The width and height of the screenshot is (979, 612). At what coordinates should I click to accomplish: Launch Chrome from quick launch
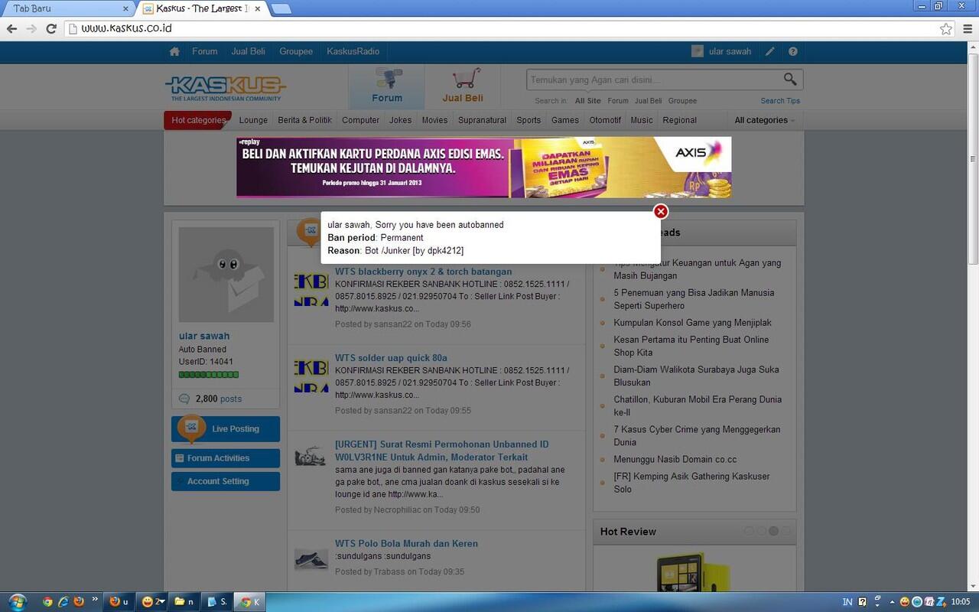[x=47, y=601]
